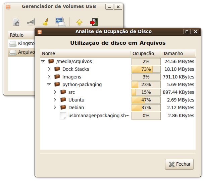This screenshot has height=181, width=205.
Task: Click the 23% occupation bar of python-packaging
Action: pyautogui.click(x=146, y=84)
